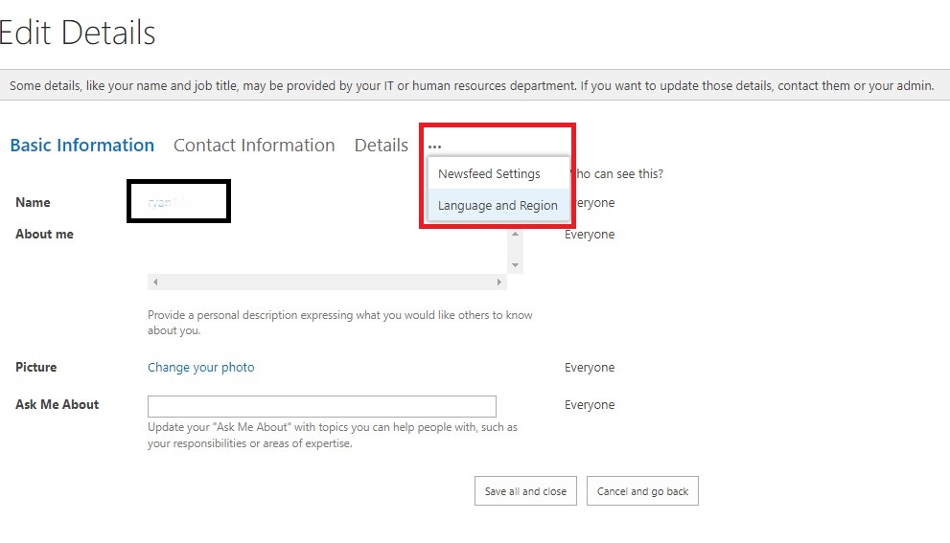Screen dimensions: 950x543
Task: Click the About me label
Action: [x=44, y=235]
